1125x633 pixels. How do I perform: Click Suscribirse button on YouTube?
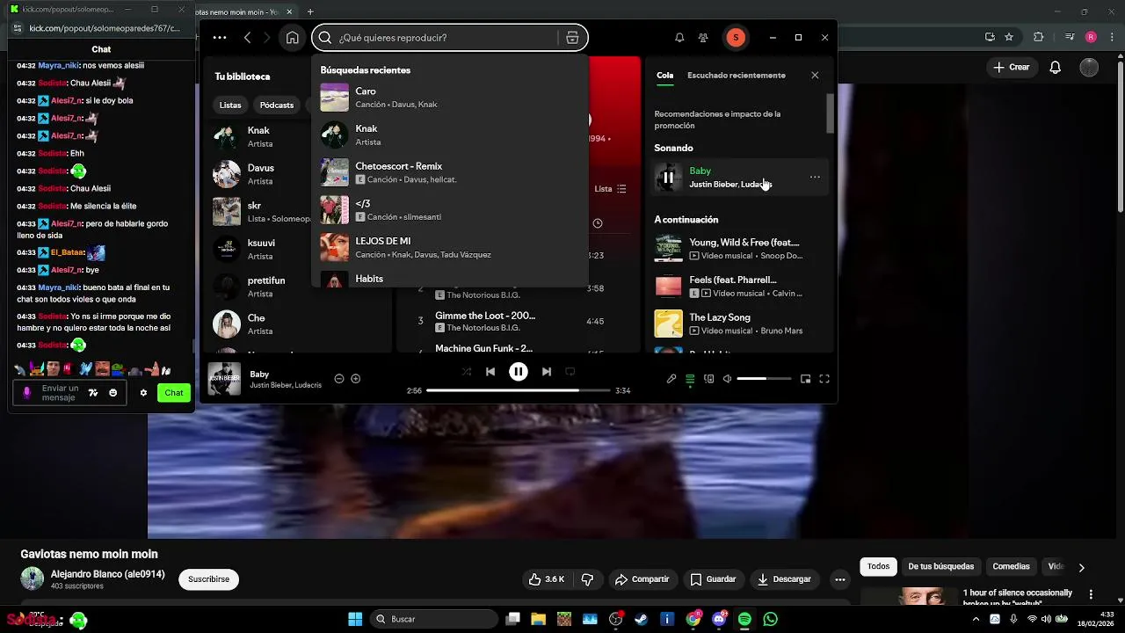208,579
